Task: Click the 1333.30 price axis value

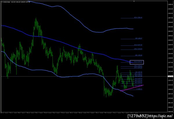Action: coord(171,9)
